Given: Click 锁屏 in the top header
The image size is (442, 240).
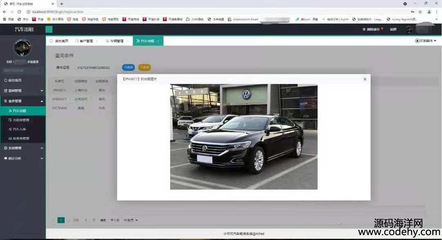Looking at the screenshot, I should 393,29.
